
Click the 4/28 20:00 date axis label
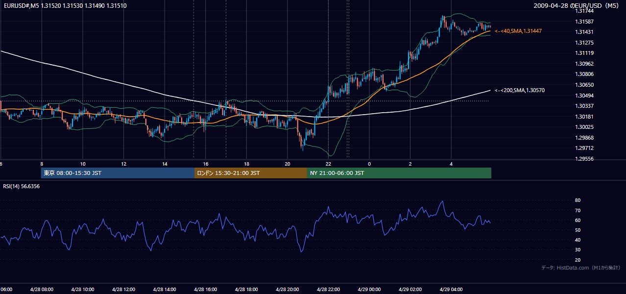point(288,289)
